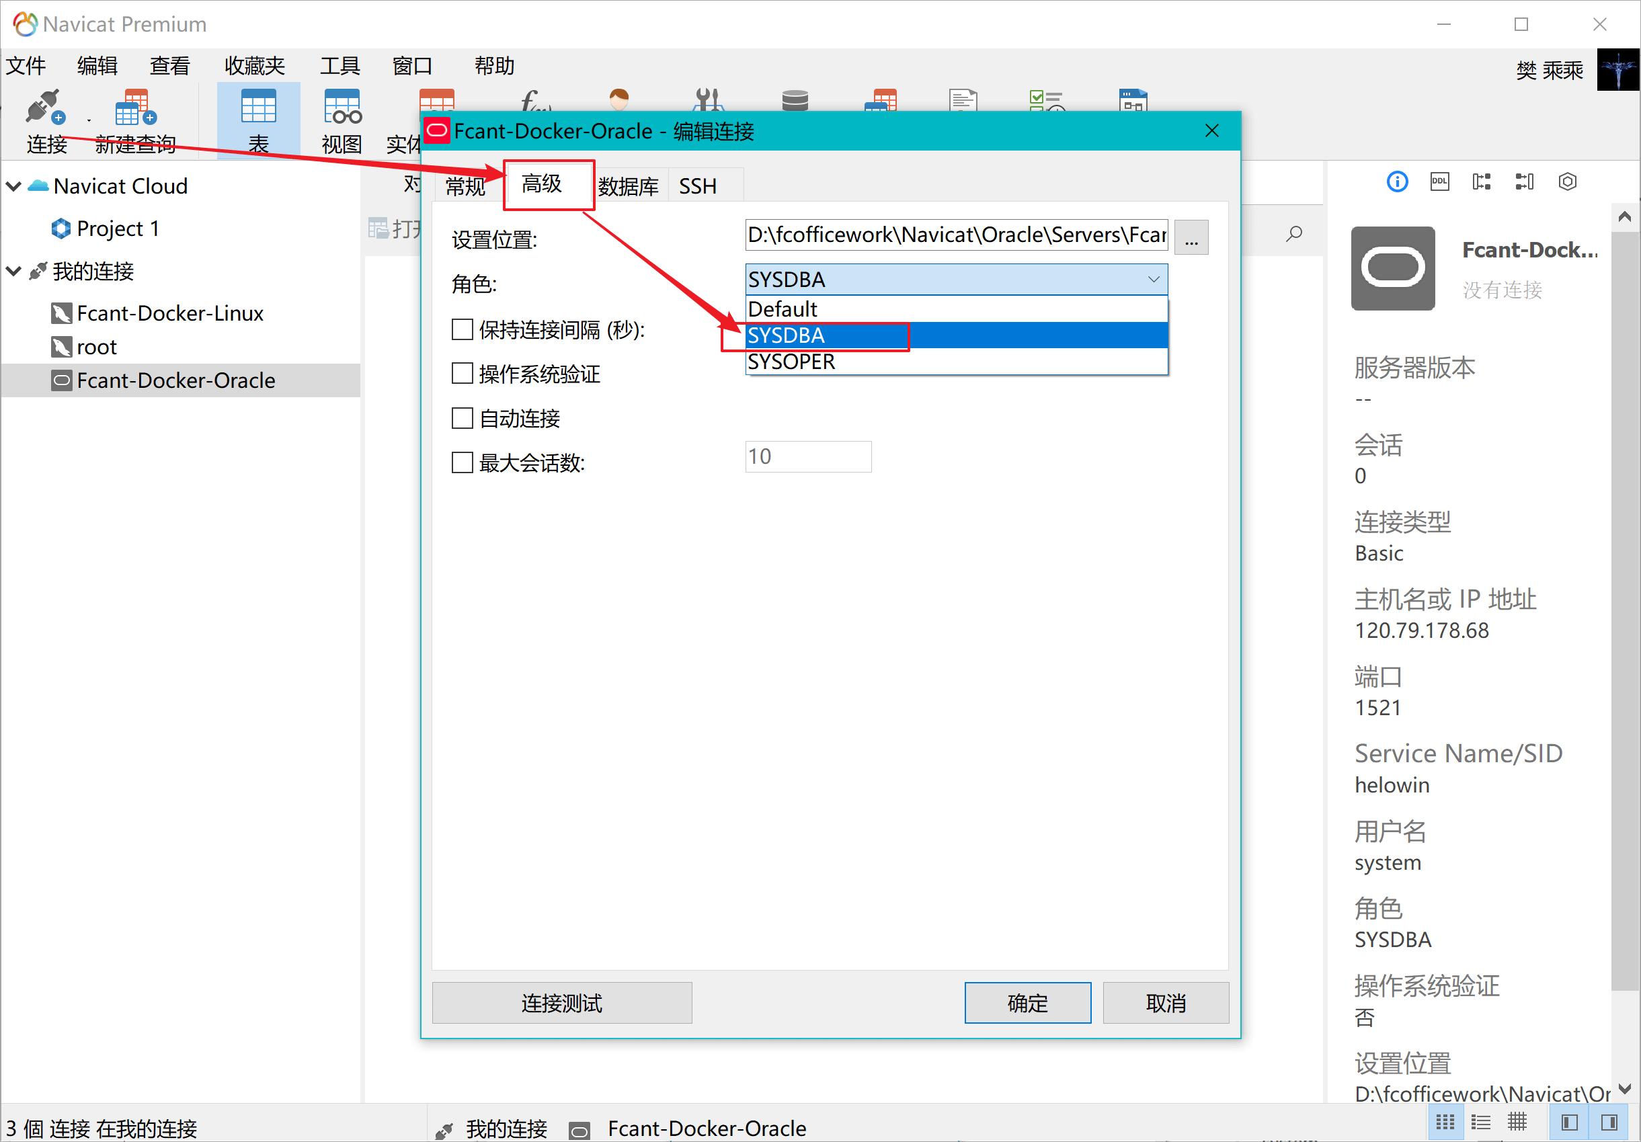Click the Test Connection (连接测试) button
1641x1142 pixels.
coord(562,1003)
